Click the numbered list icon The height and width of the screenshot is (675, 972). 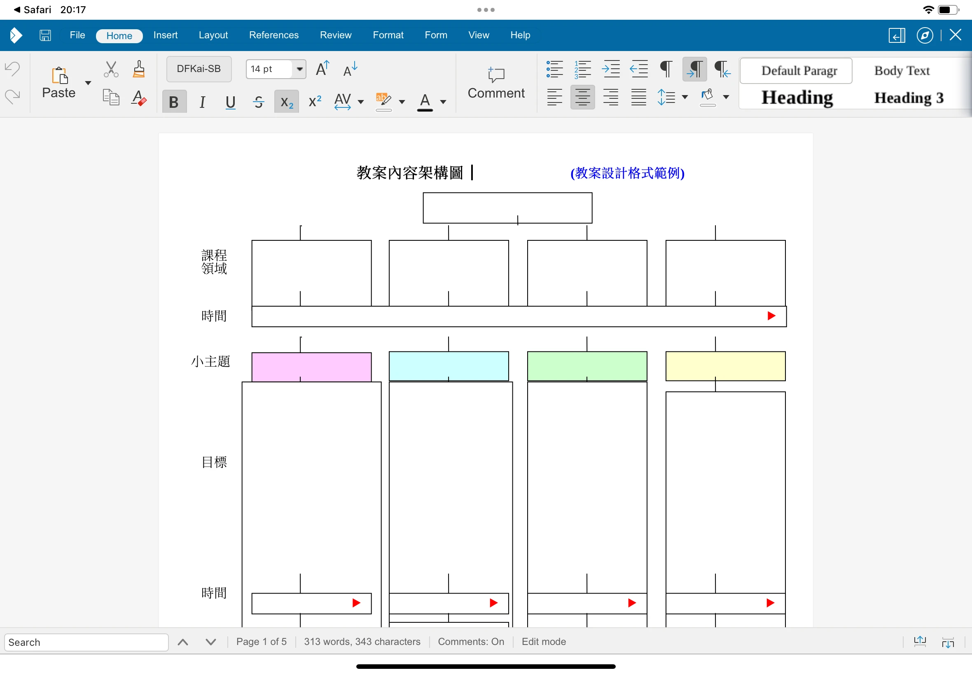tap(582, 69)
